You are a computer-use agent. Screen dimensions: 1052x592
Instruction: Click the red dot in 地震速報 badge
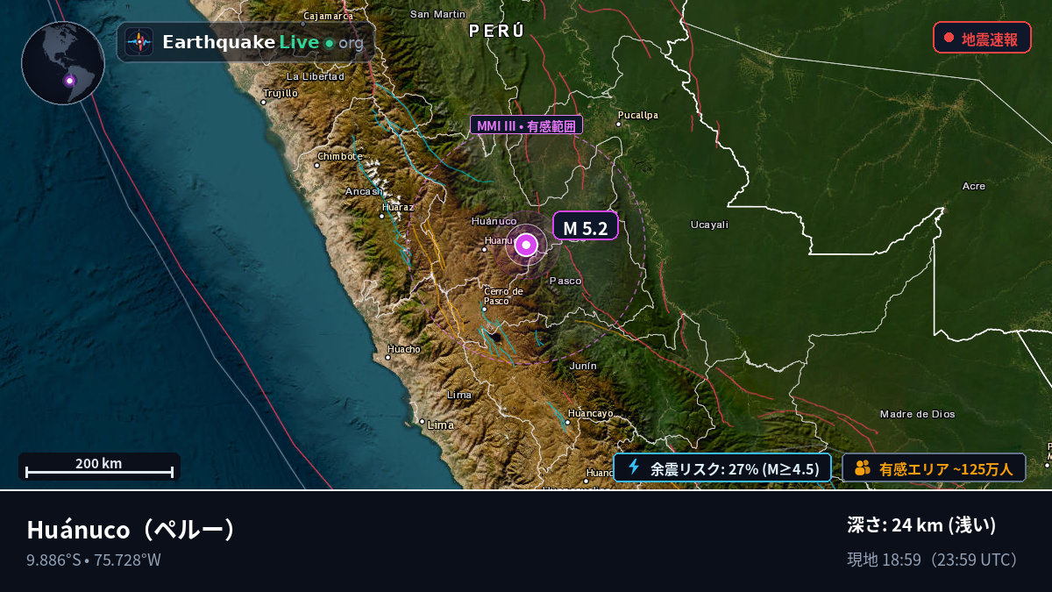pos(949,38)
